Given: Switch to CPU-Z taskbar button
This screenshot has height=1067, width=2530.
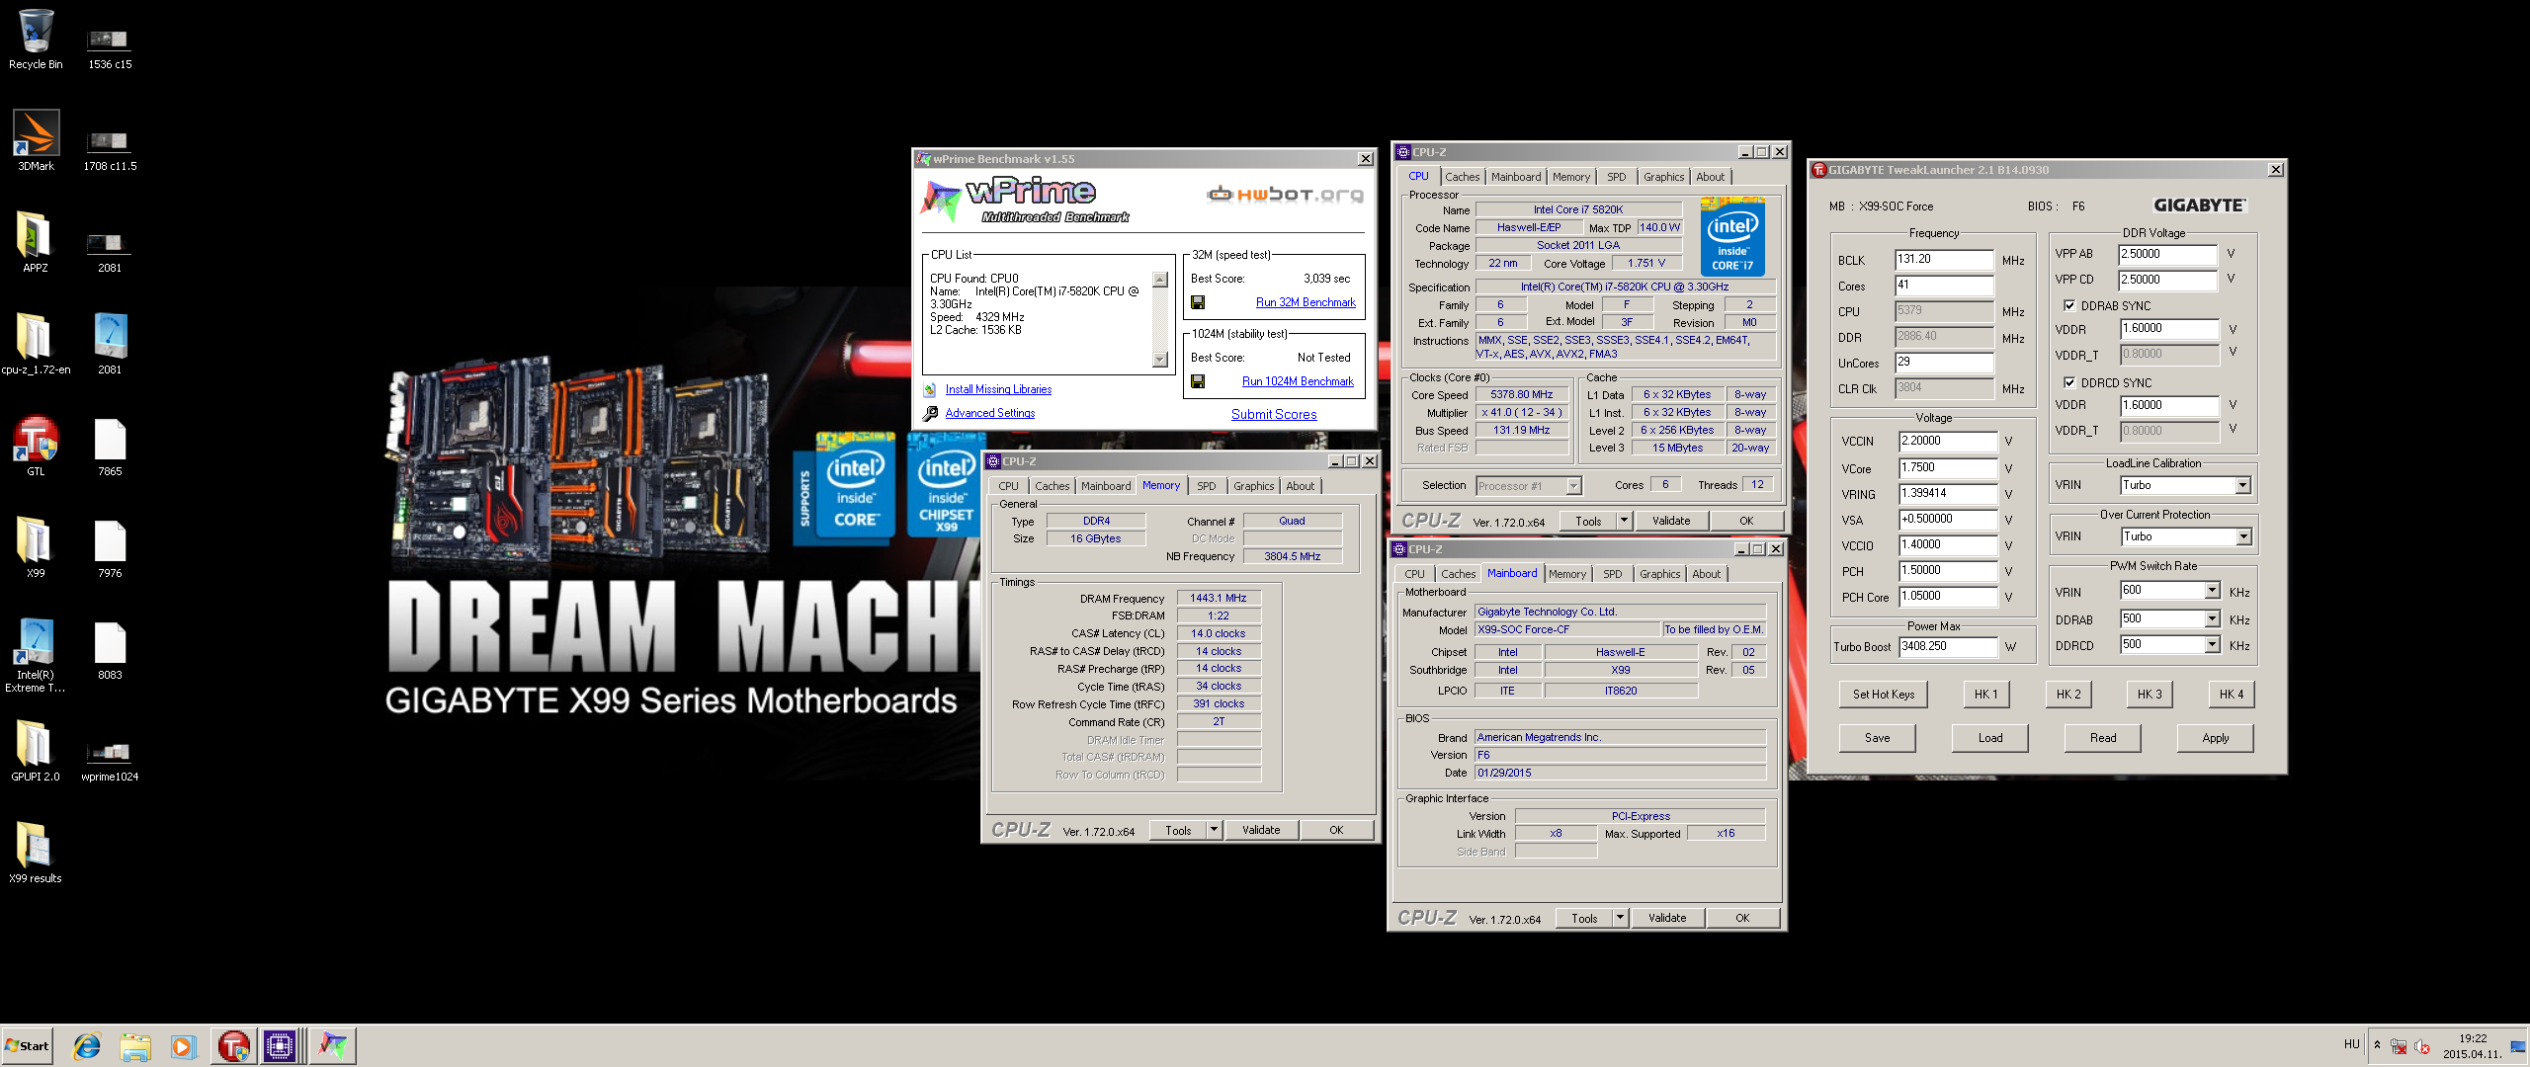Looking at the screenshot, I should coord(281,1046).
